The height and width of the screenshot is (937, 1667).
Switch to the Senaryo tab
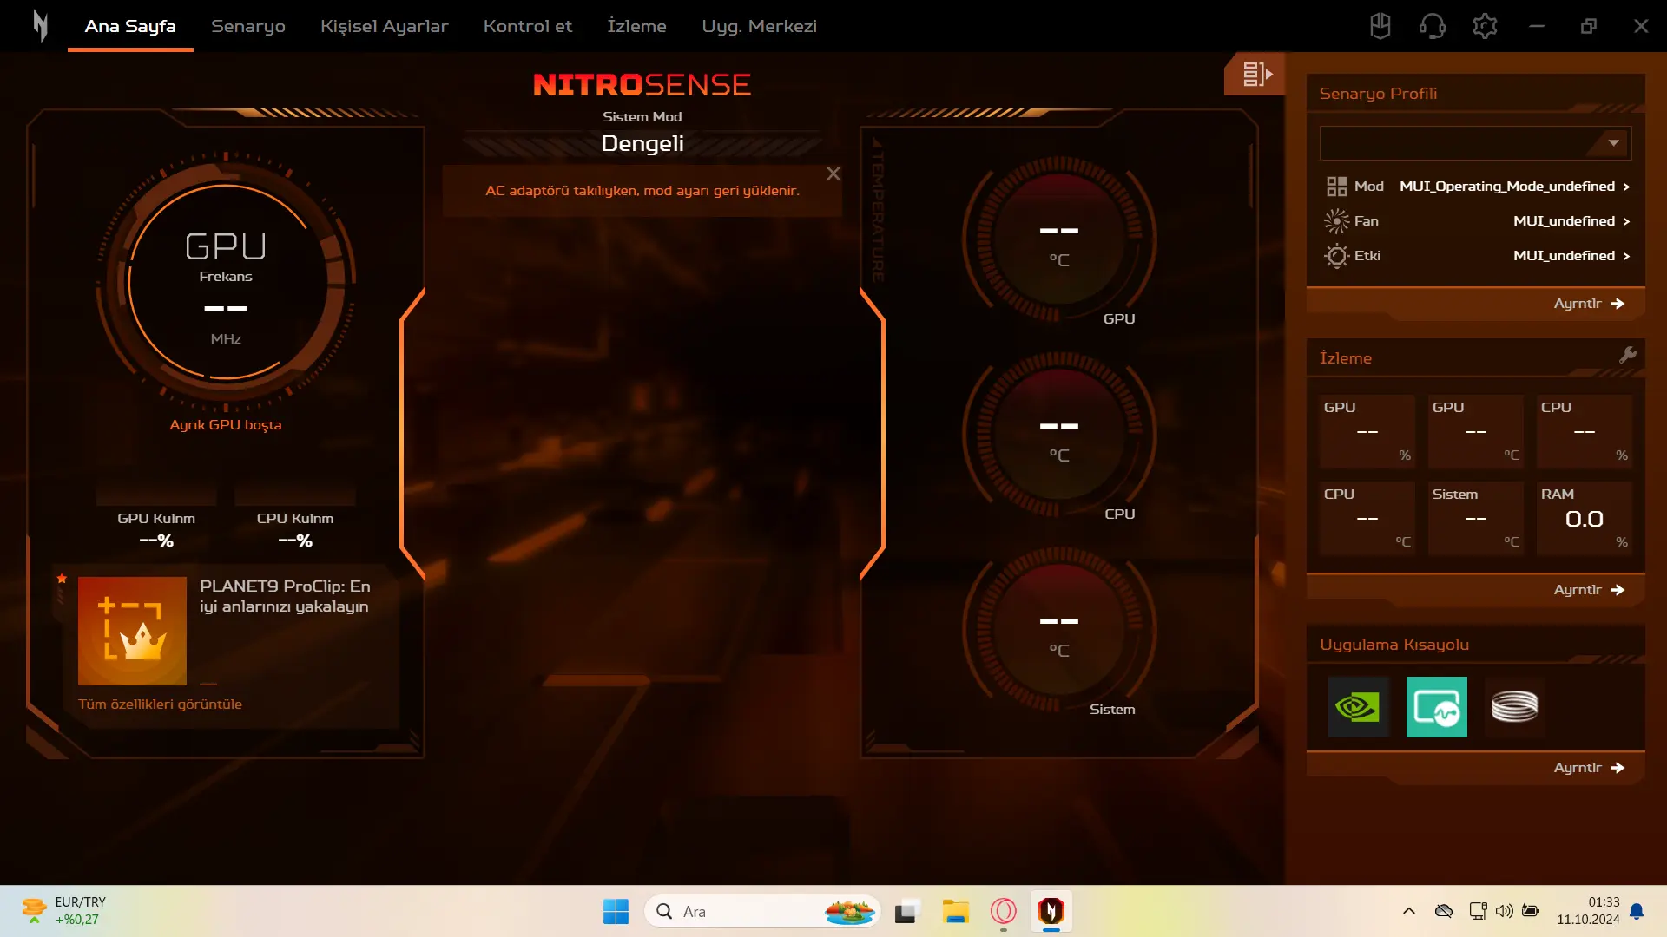point(248,26)
